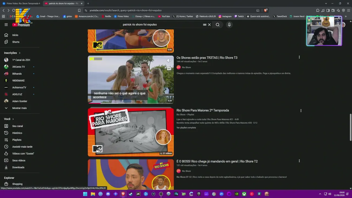Focus the YouTube search input field
Image resolution: width=352 pixels, height=198 pixels.
click(162, 24)
